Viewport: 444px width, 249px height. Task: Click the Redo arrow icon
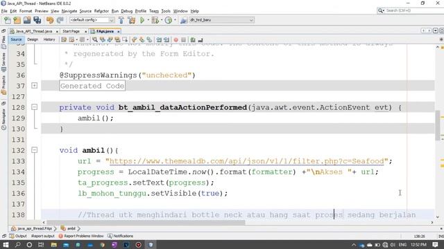[60, 20]
